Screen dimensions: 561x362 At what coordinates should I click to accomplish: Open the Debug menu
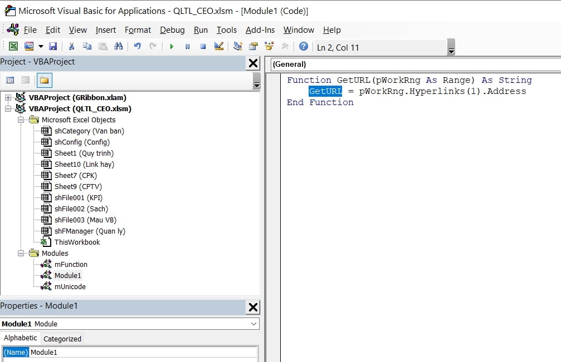pos(172,30)
